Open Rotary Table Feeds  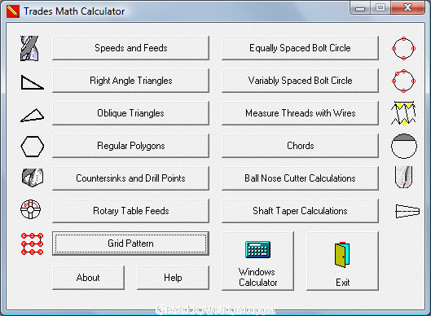coord(131,211)
